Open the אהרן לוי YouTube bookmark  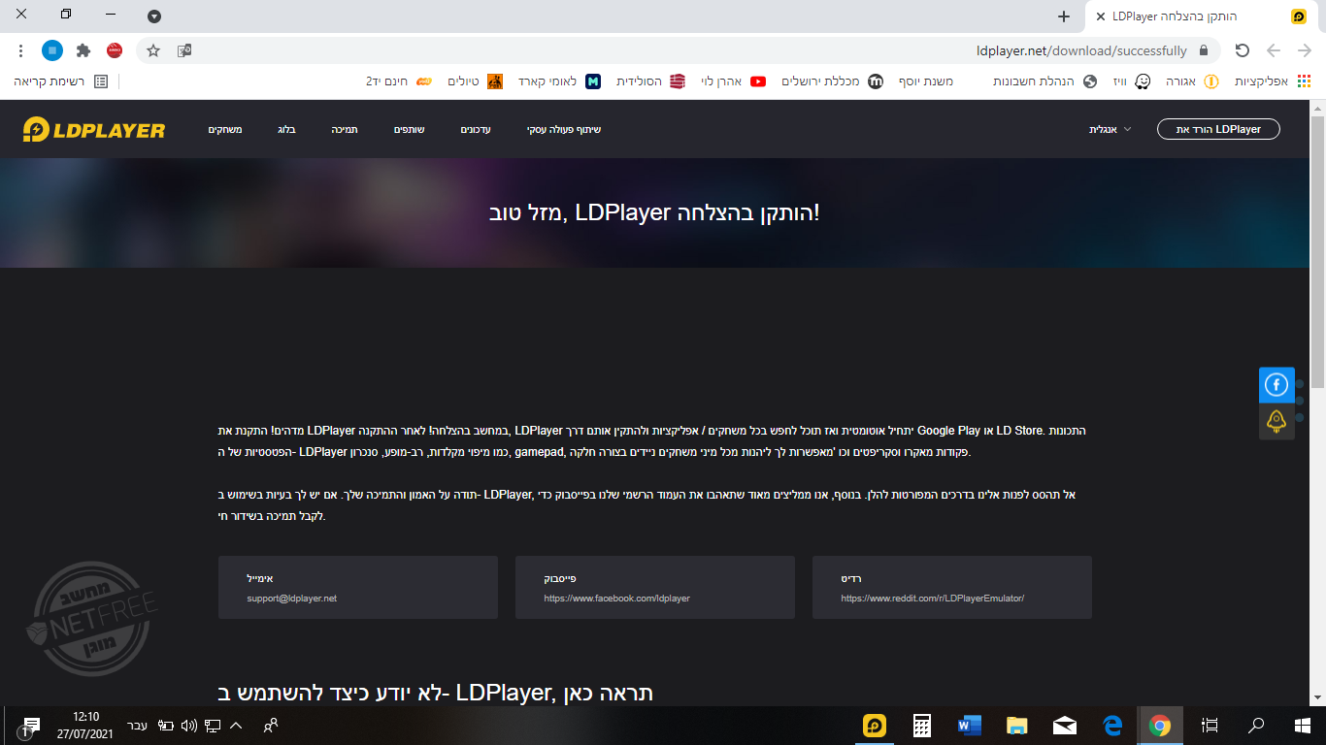click(x=734, y=81)
